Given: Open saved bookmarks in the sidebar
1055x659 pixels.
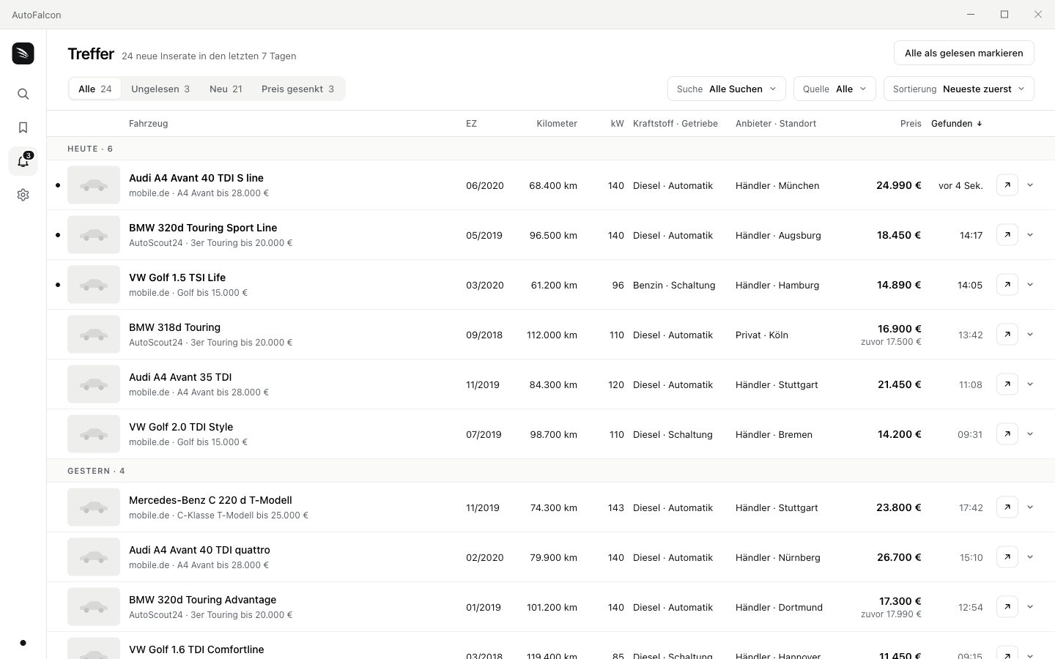Looking at the screenshot, I should click(x=23, y=127).
